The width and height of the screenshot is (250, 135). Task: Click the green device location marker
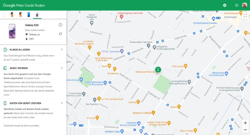pos(158,70)
